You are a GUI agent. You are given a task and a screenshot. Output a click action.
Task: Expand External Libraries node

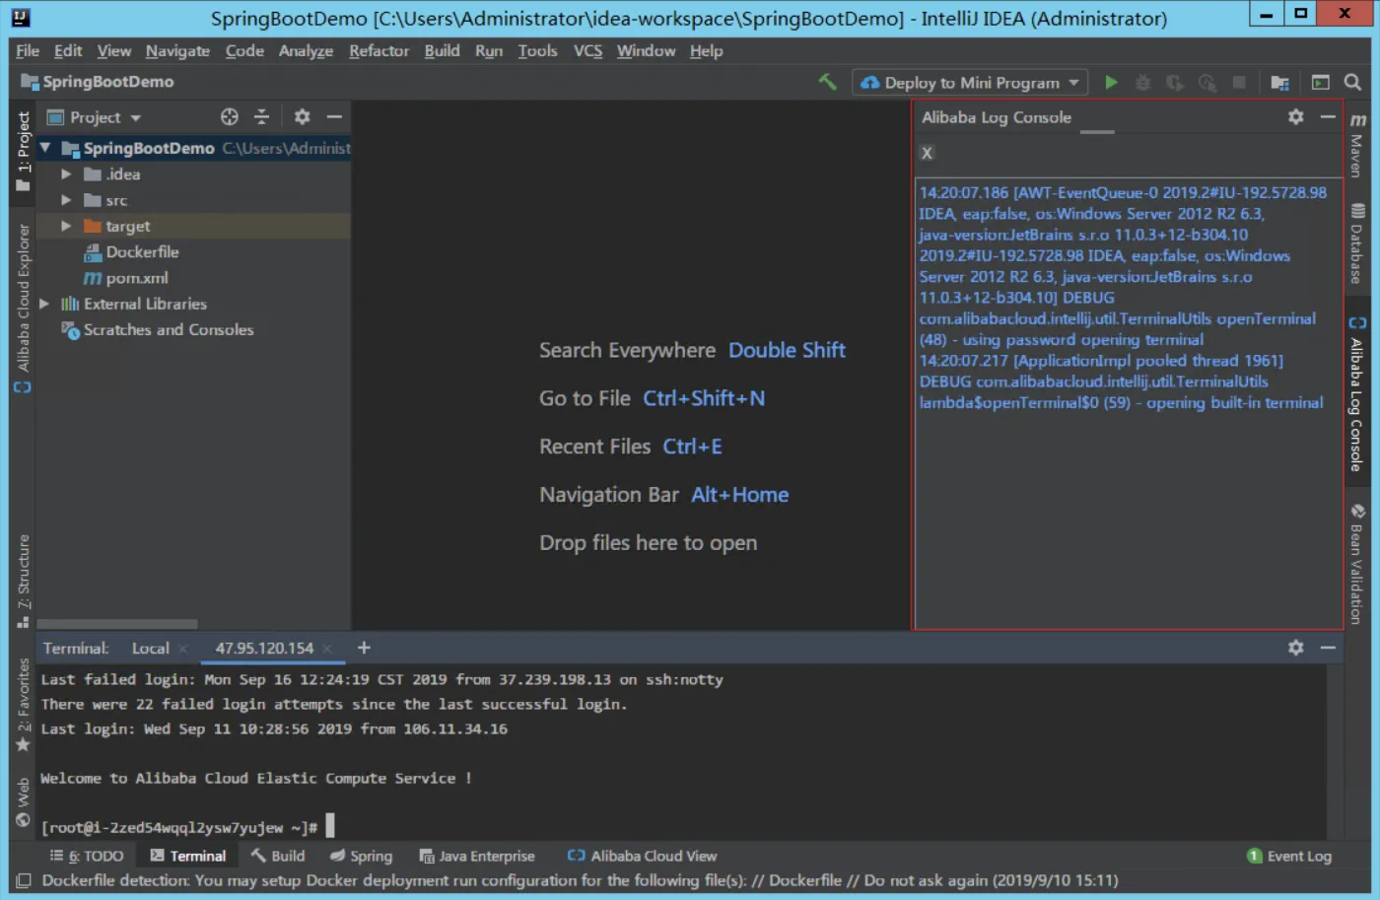tap(44, 304)
